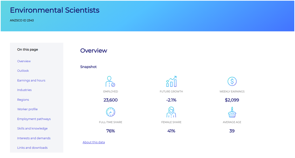
Task: Click the 23,600 employed figure
Action: point(111,100)
